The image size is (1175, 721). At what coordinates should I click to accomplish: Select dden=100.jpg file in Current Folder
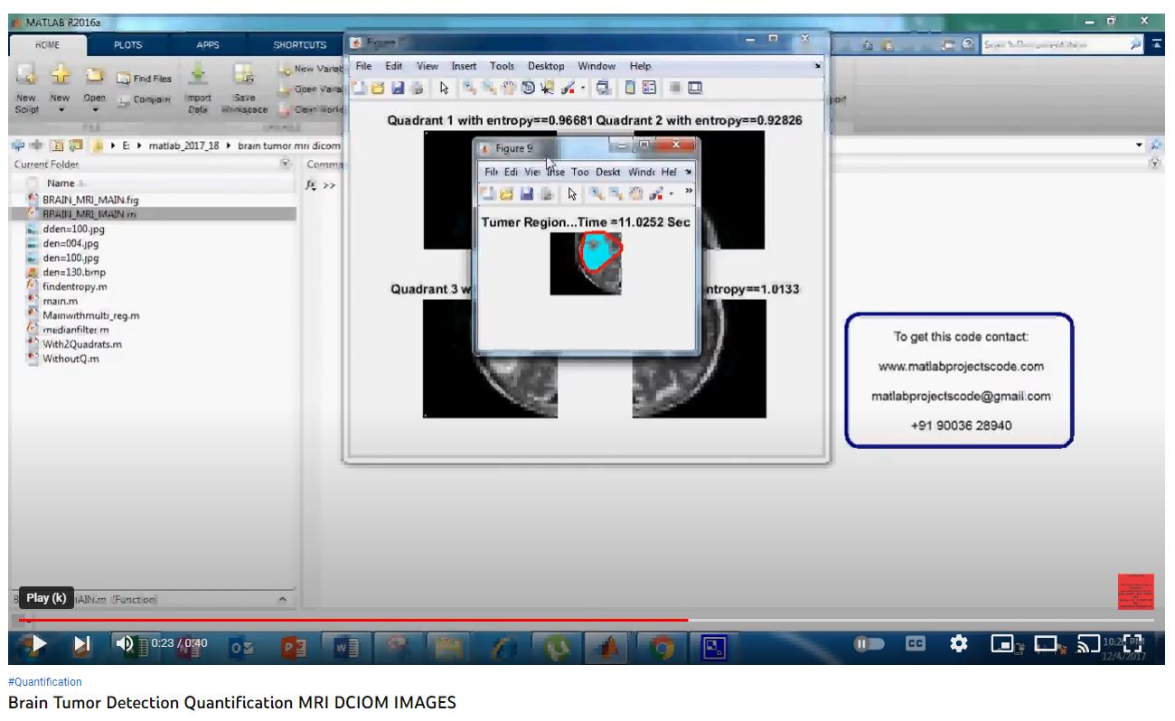click(72, 229)
